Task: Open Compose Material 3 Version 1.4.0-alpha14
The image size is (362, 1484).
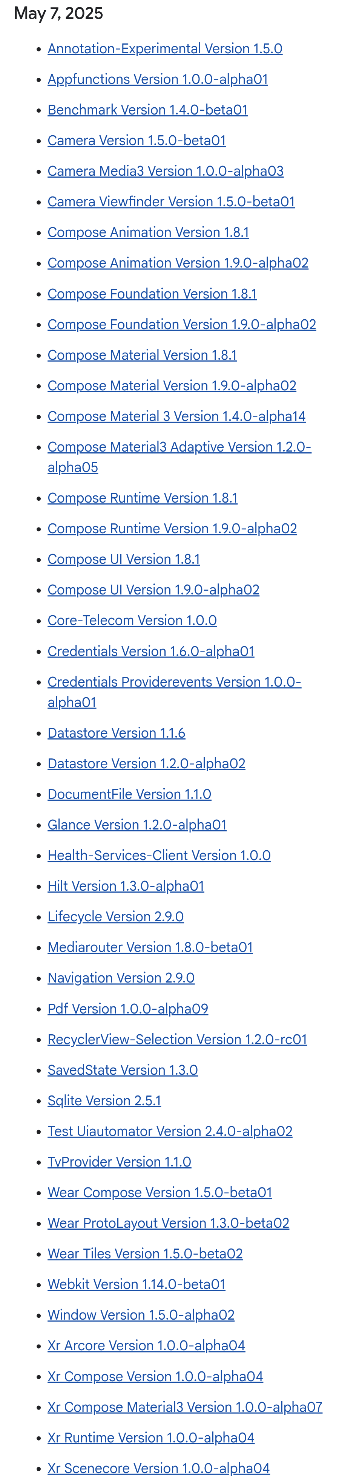Action: 176,416
